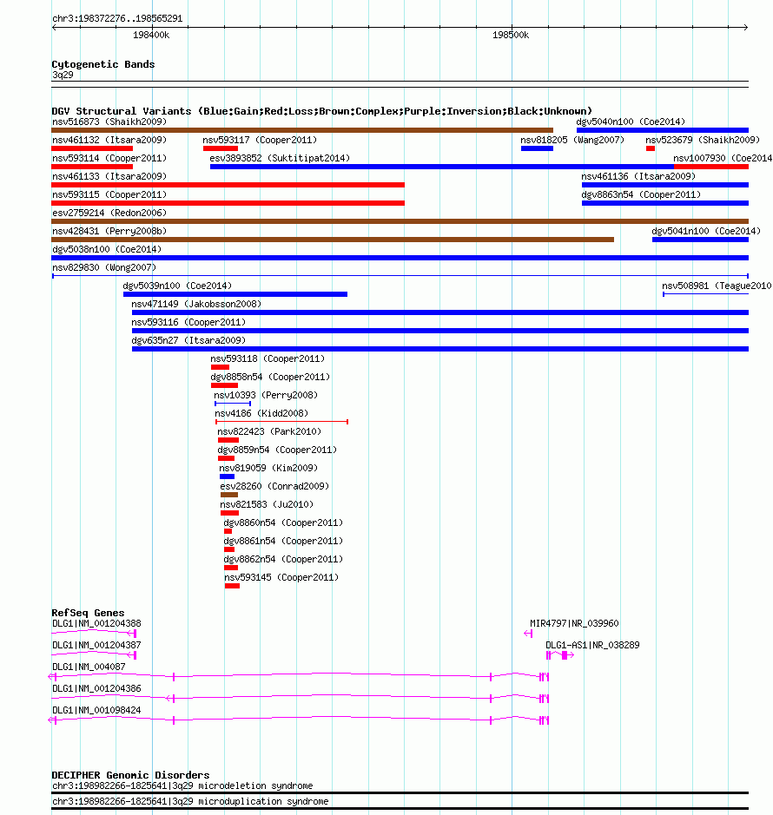The height and width of the screenshot is (815, 773).
Task: Select esv2759214 (Redon2006) label
Action: [109, 213]
